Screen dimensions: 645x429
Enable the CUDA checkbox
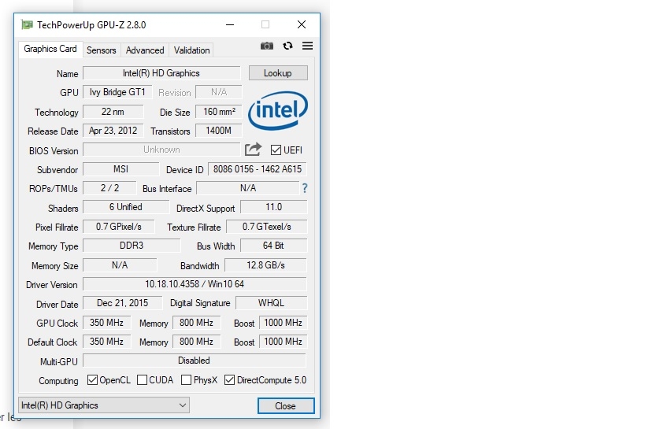point(143,381)
